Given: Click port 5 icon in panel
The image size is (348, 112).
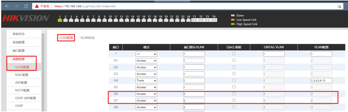Looking at the screenshot, I should point(82,20).
